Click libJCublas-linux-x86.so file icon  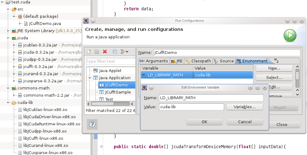coord(20,110)
